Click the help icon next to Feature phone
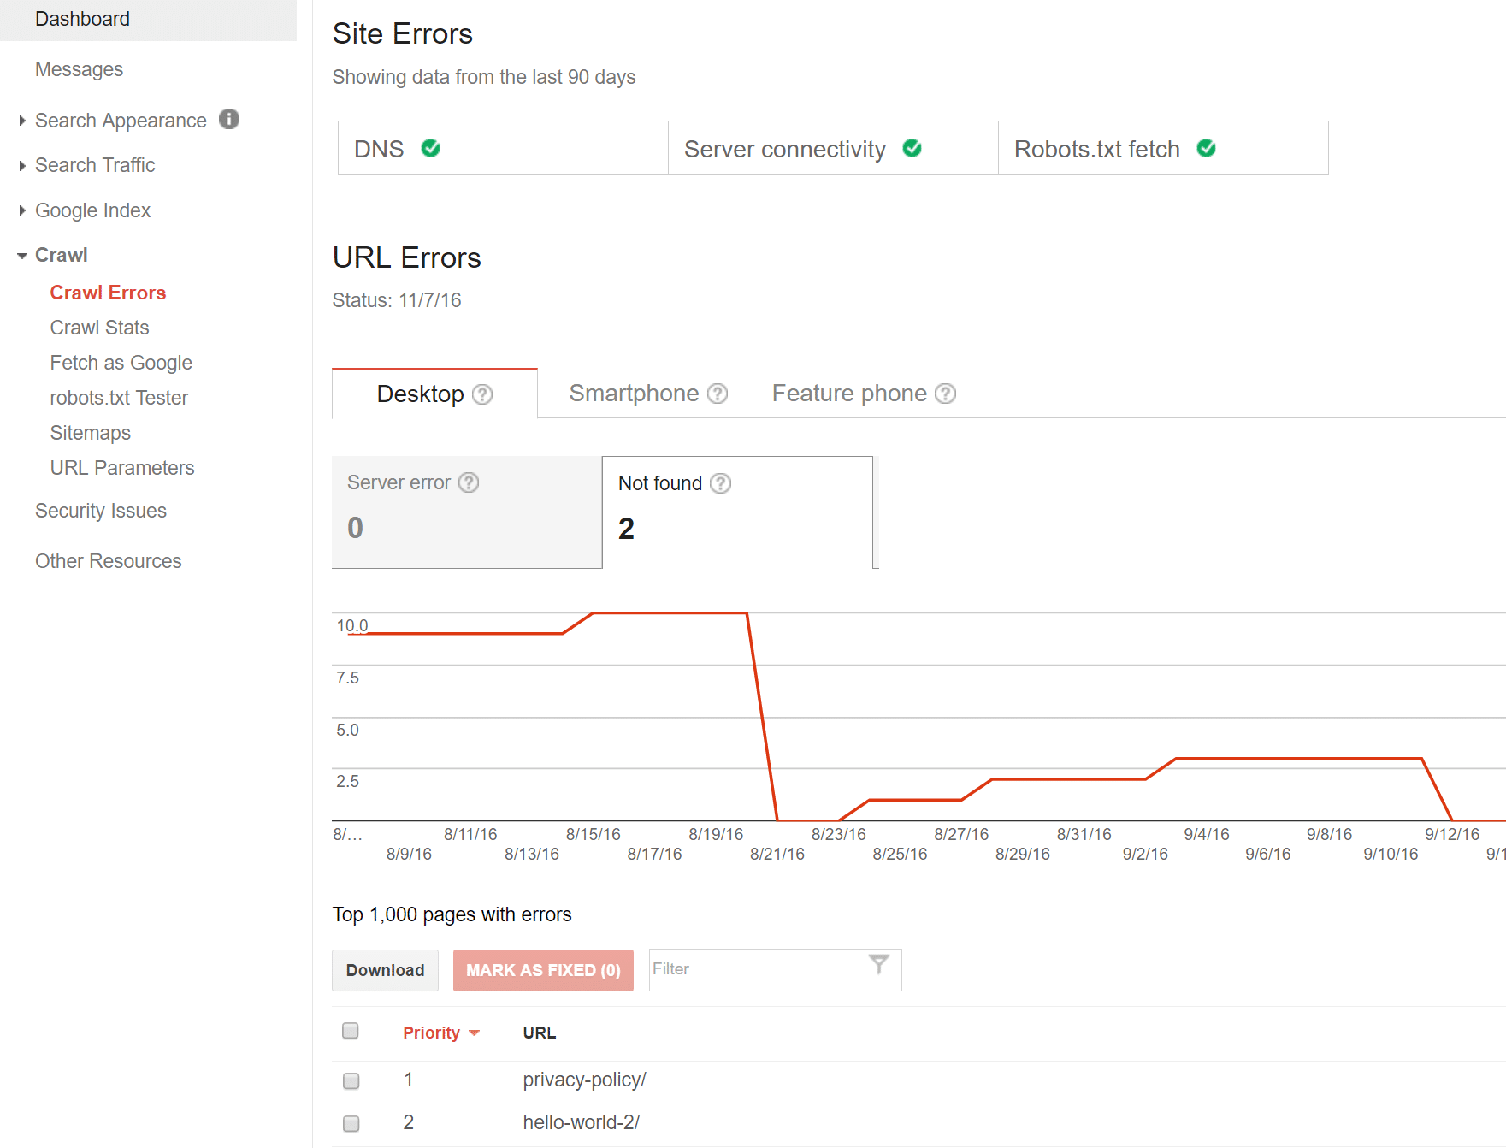 point(945,394)
